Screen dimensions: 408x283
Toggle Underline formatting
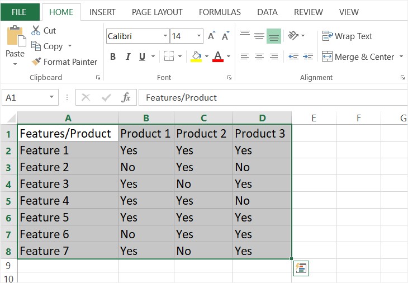pyautogui.click(x=142, y=56)
